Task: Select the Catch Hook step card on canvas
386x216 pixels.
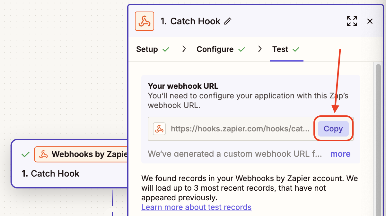Action: pos(70,163)
